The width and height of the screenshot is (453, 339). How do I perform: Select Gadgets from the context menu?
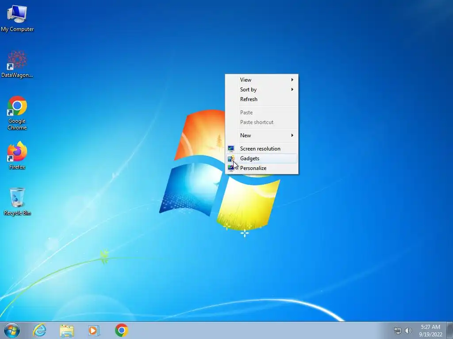tap(262, 158)
